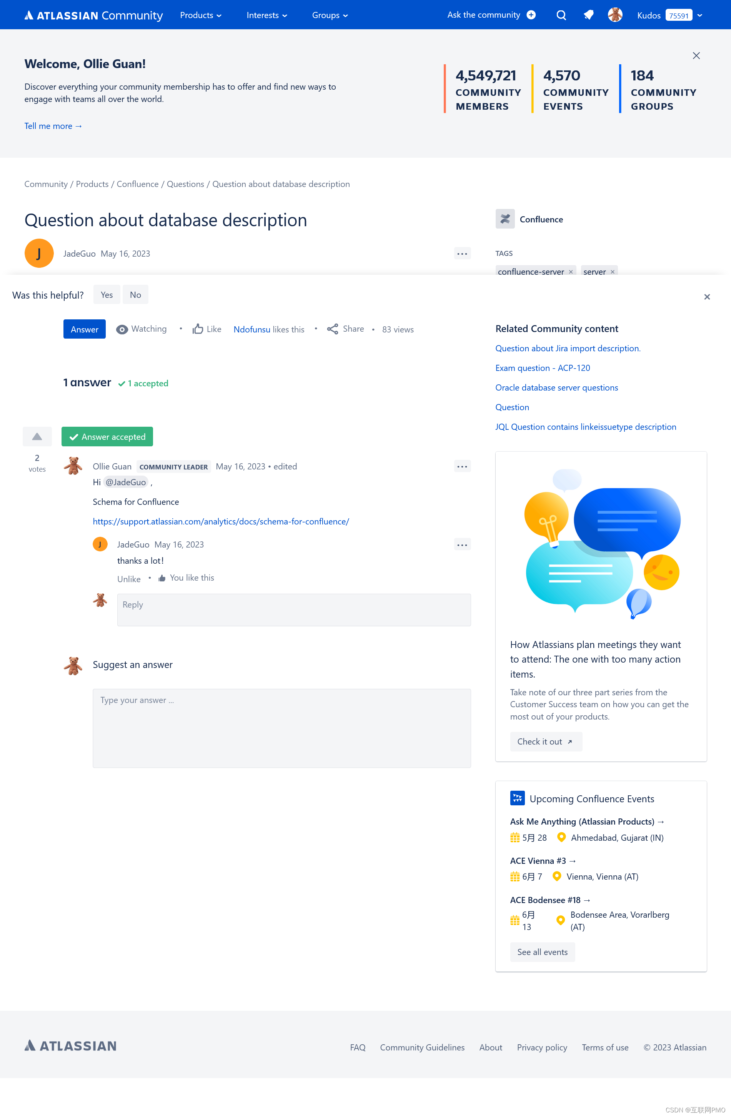This screenshot has width=731, height=1117.
Task: Open JQL Question contains linkeissuetype description
Action: coord(586,427)
